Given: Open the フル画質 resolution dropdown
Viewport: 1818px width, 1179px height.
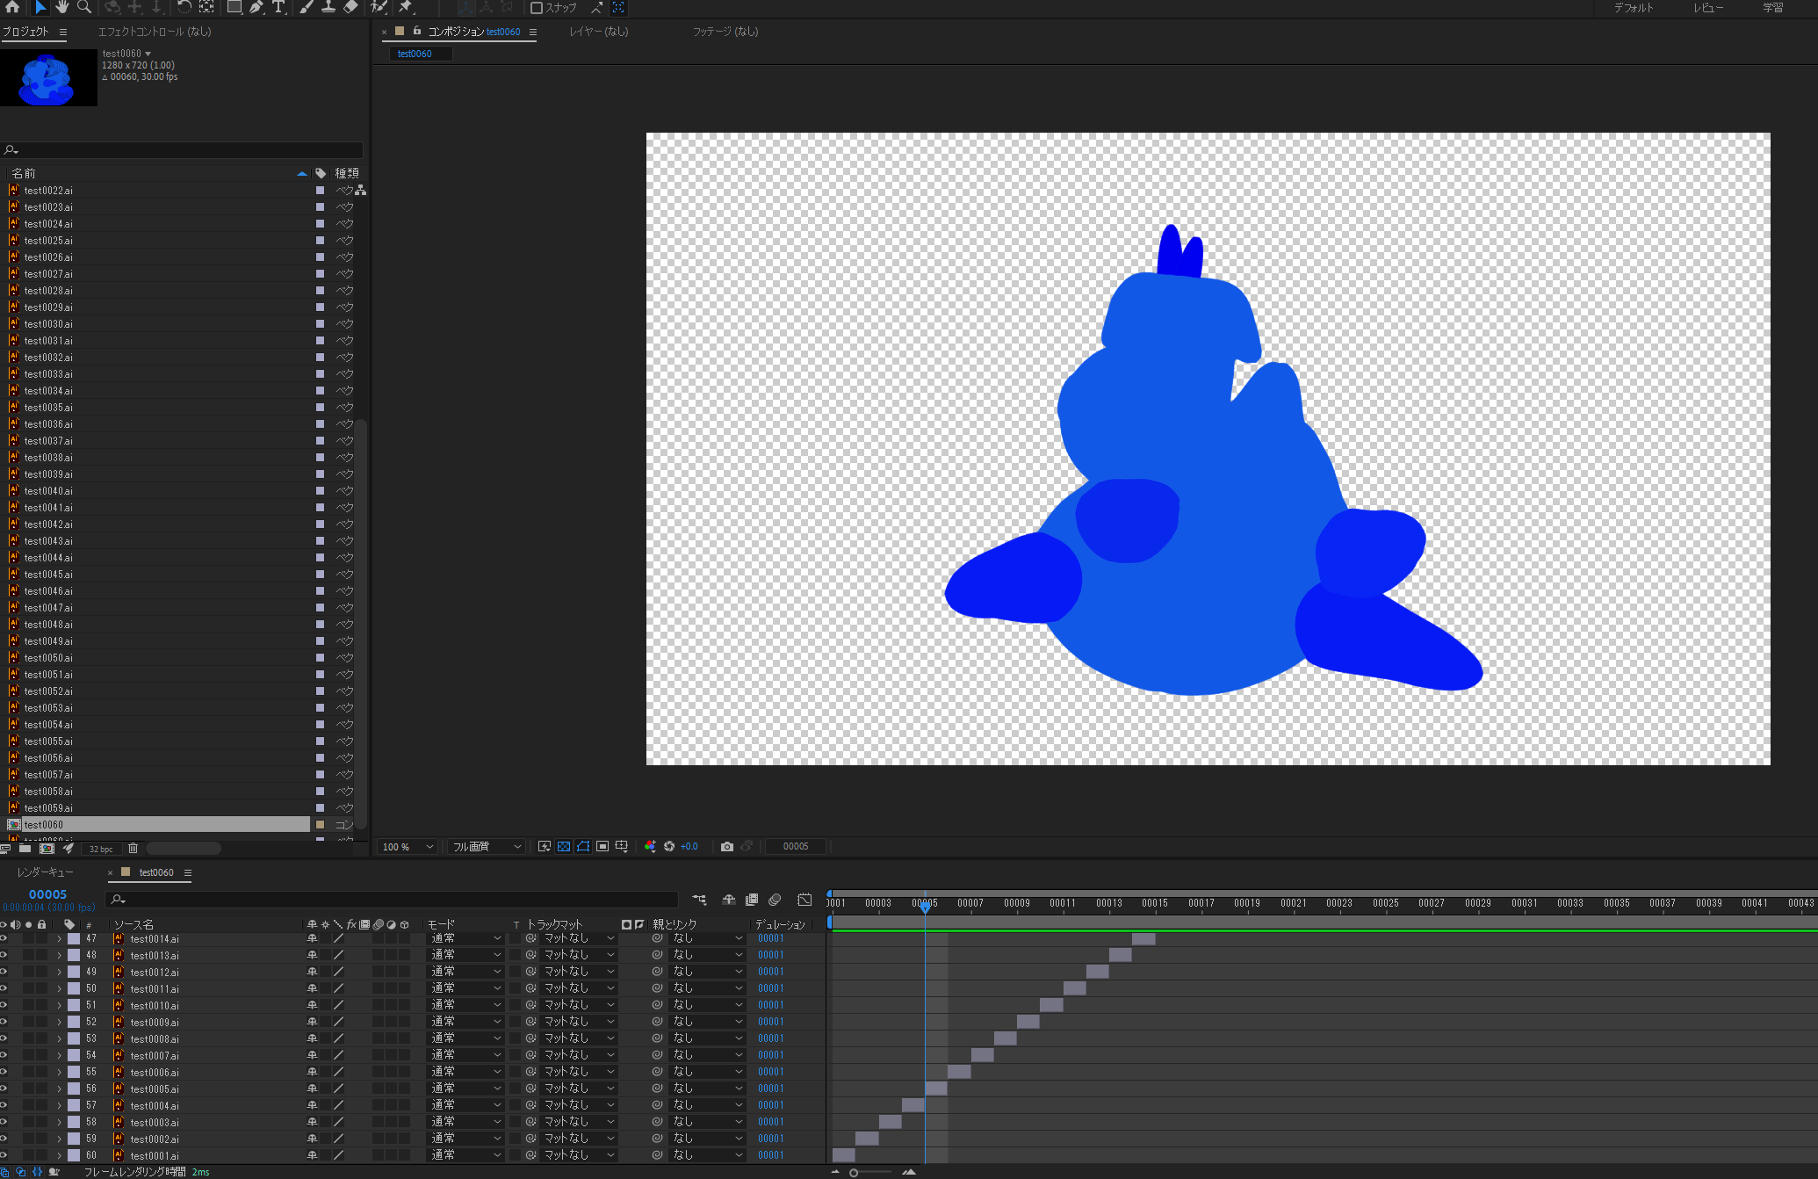Looking at the screenshot, I should 487,846.
